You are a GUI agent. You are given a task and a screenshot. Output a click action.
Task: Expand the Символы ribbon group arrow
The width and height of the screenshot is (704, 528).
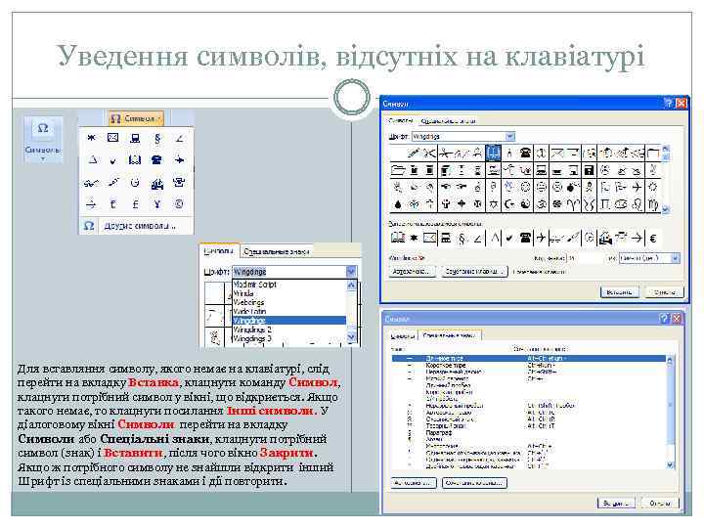(x=43, y=158)
